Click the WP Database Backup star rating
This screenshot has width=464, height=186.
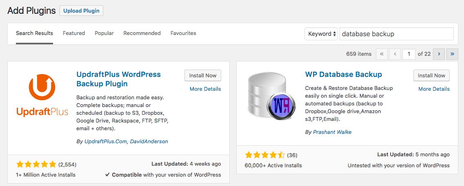tap(264, 155)
